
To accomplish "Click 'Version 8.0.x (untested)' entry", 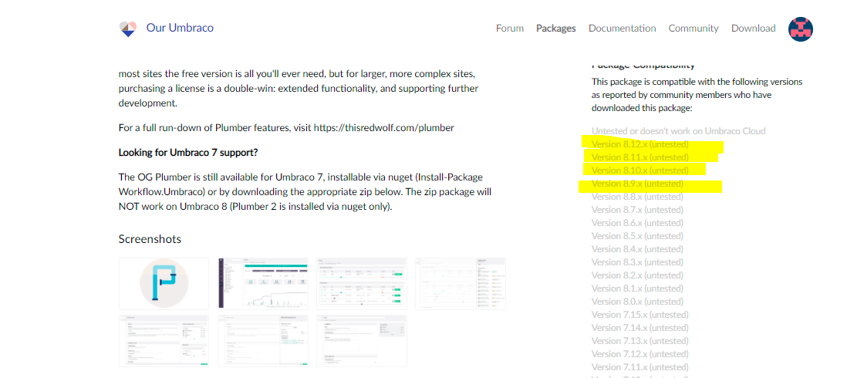I will click(x=637, y=302).
